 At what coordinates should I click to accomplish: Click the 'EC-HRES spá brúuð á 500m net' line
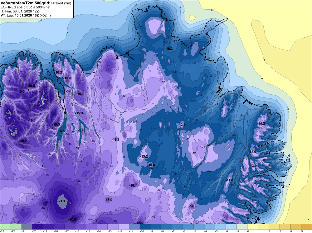26,7
